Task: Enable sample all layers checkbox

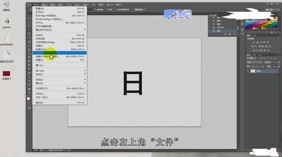Action: coord(115,10)
